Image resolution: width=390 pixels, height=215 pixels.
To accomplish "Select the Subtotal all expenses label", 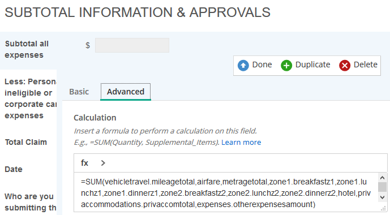I will click(27, 49).
